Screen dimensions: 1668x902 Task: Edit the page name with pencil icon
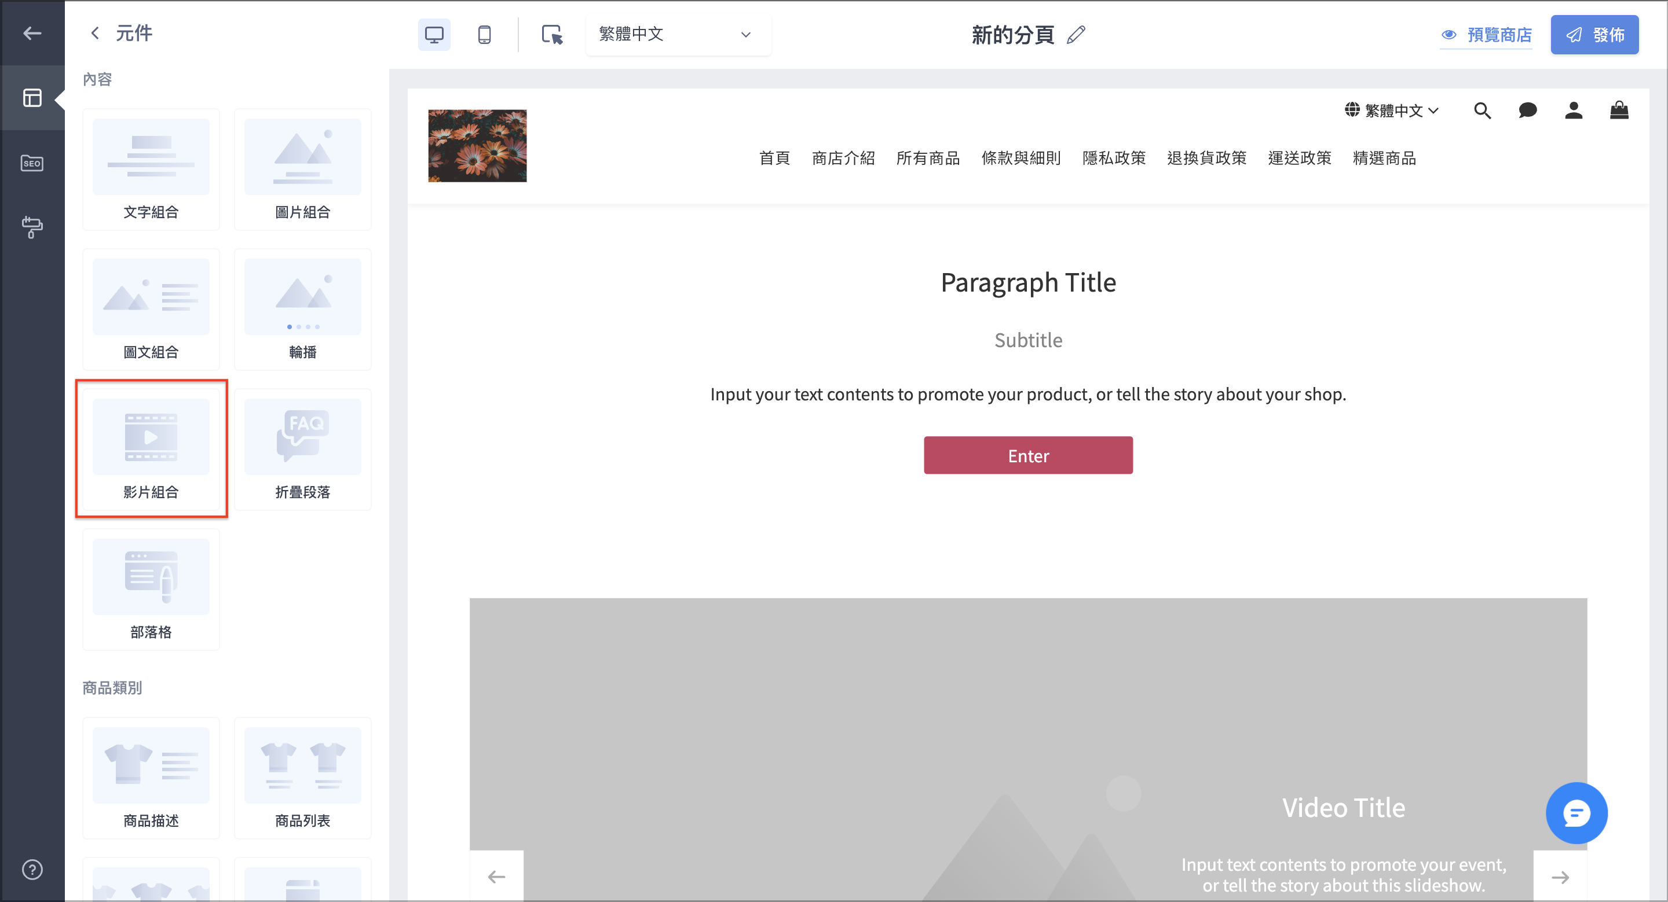(1076, 34)
